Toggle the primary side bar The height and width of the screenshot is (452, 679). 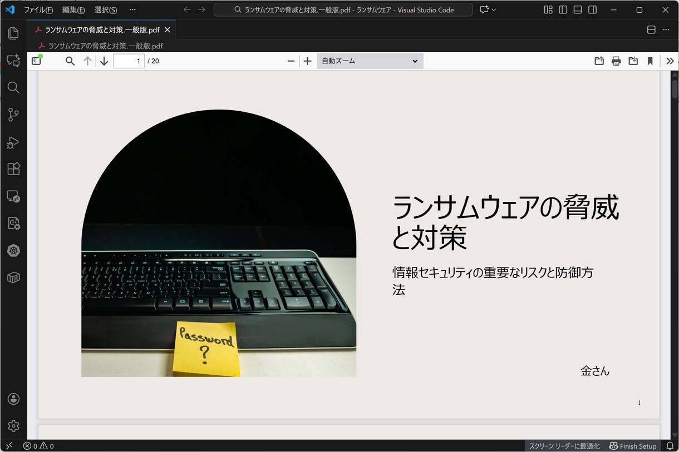point(563,10)
